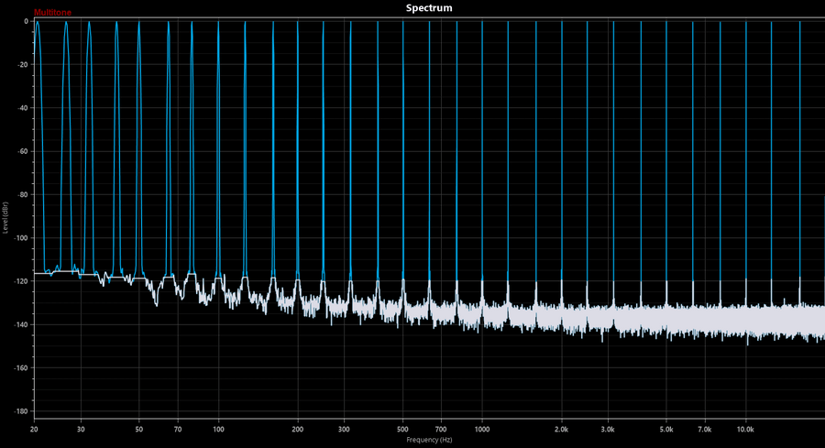The width and height of the screenshot is (825, 448).
Task: Click the 700 Hz frequency tick label
Action: pos(441,429)
